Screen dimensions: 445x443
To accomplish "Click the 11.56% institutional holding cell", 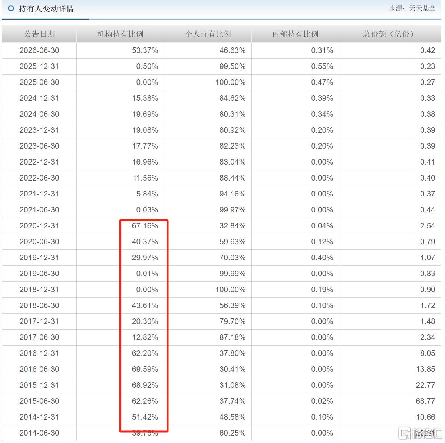I will (145, 178).
